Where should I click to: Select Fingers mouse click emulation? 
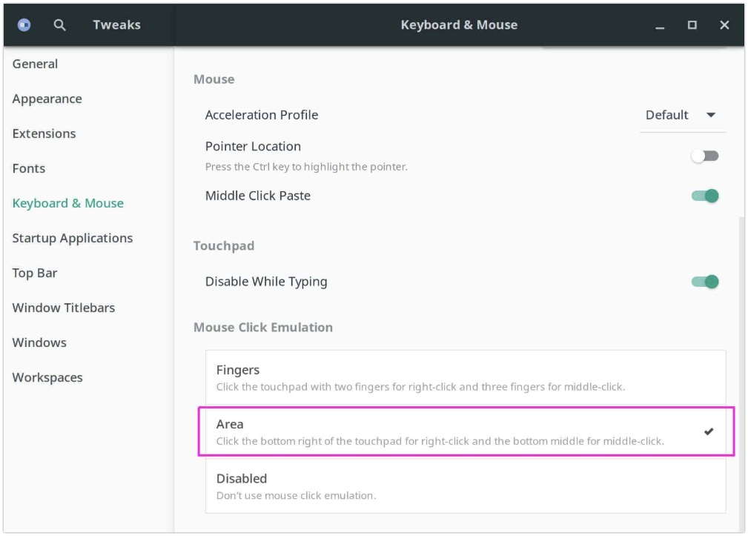tap(465, 377)
